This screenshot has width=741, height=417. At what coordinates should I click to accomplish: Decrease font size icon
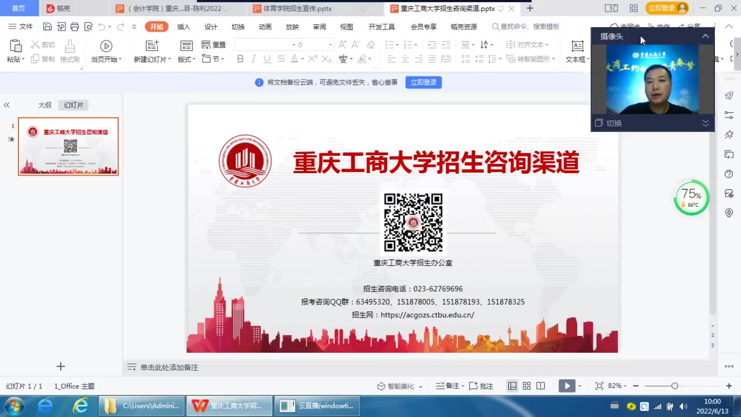point(357,45)
